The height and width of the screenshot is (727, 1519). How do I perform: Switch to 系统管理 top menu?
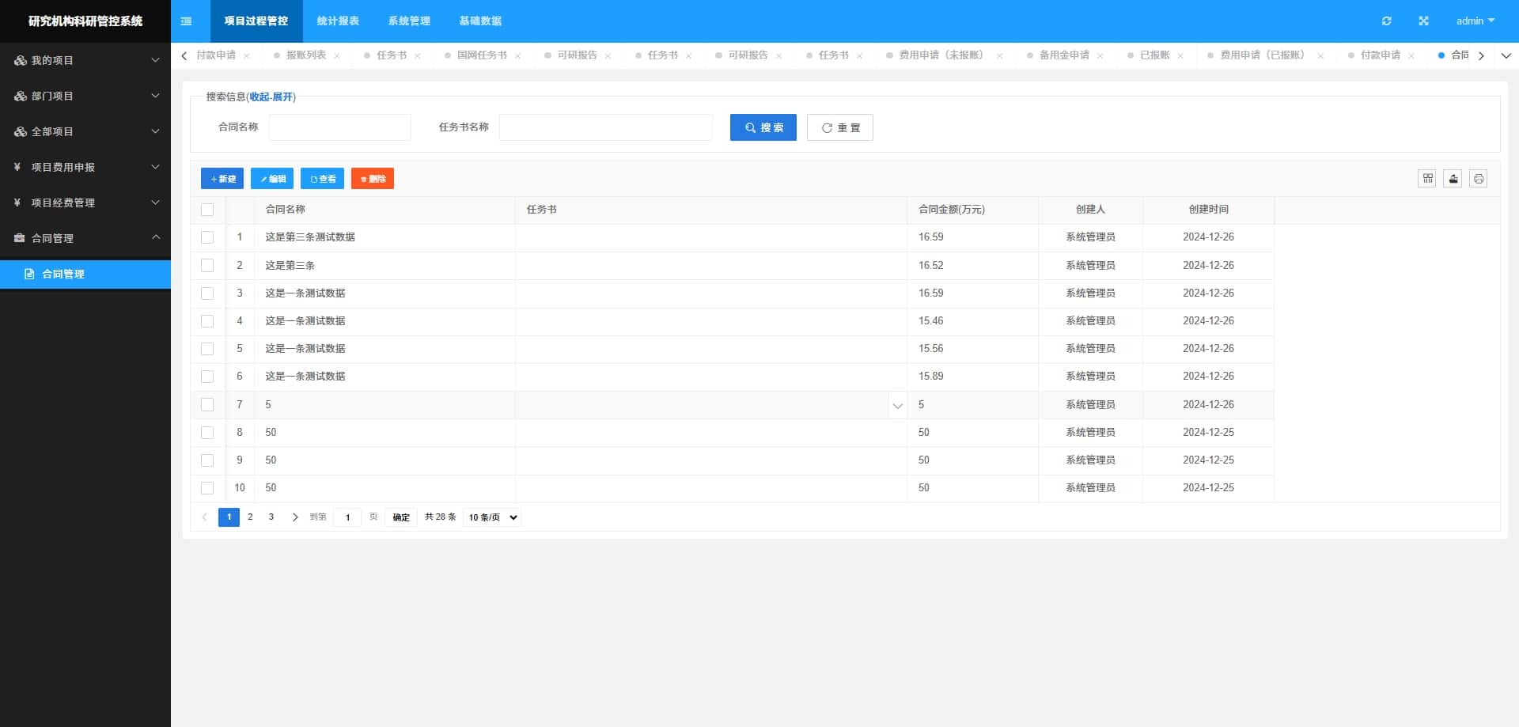coord(409,21)
